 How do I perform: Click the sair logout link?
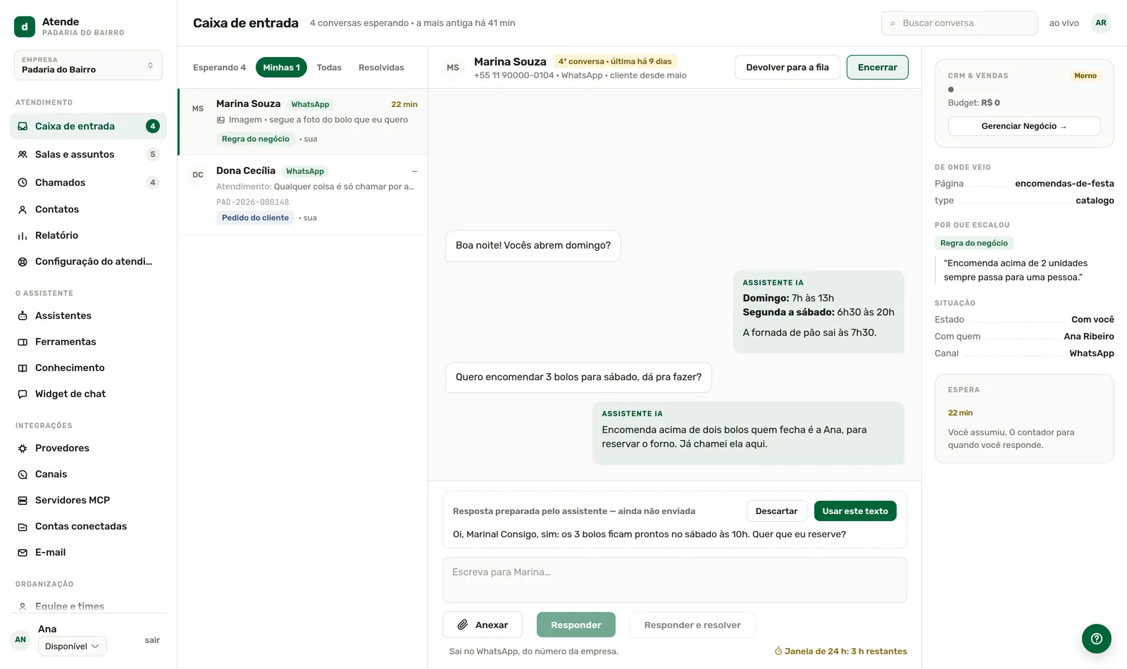pos(152,640)
